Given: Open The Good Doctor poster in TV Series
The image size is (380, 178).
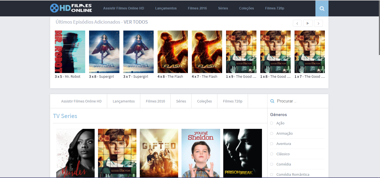Looking at the screenshot, I should [117, 153].
